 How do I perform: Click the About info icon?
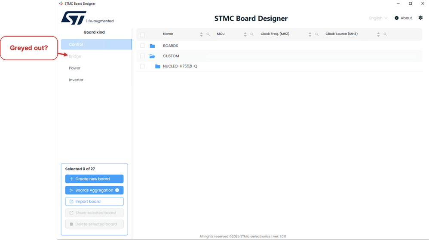coord(396,18)
